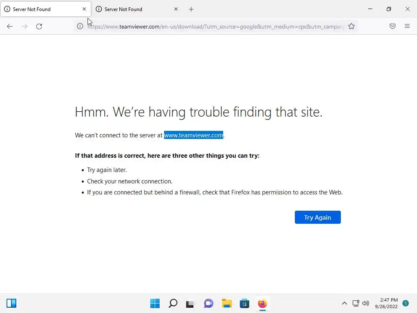Open a new tab with plus button

coord(191,9)
